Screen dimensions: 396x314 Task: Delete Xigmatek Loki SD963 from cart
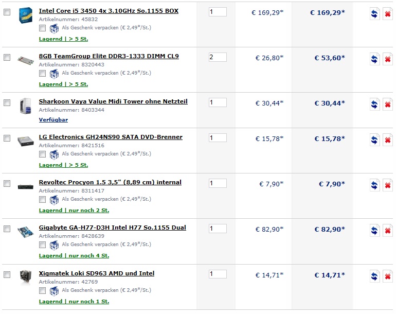[387, 276]
